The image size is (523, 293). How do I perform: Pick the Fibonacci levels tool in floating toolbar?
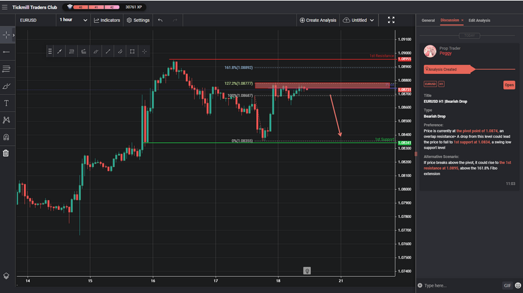(x=72, y=52)
